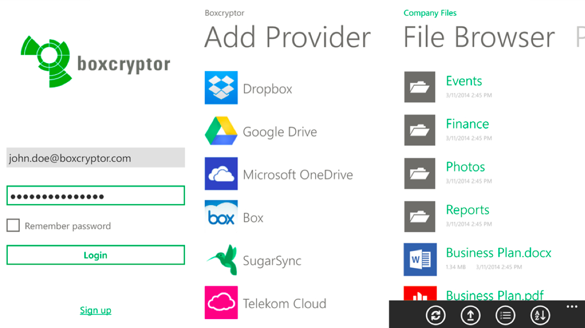
Task: Open the Events folder
Action: pos(464,81)
